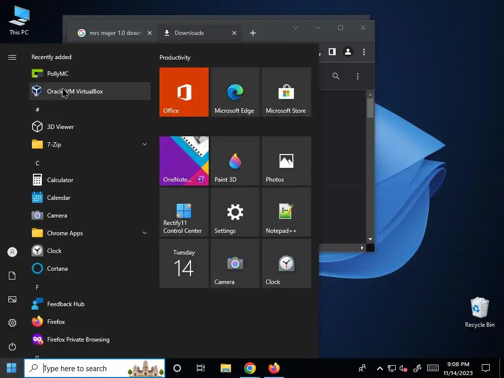The image size is (504, 378).
Task: Click the Type here to search box
Action: click(x=94, y=368)
